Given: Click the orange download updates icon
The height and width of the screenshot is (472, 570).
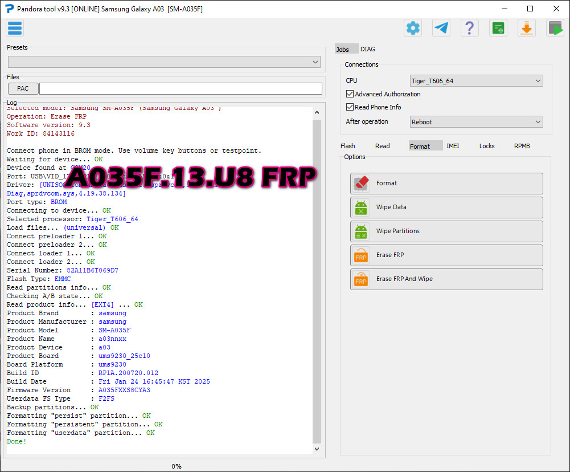Looking at the screenshot, I should (x=526, y=28).
